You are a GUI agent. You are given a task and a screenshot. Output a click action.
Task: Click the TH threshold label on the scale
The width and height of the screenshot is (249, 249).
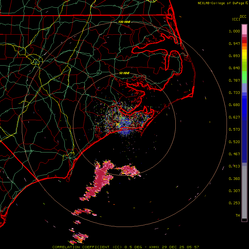238,216
